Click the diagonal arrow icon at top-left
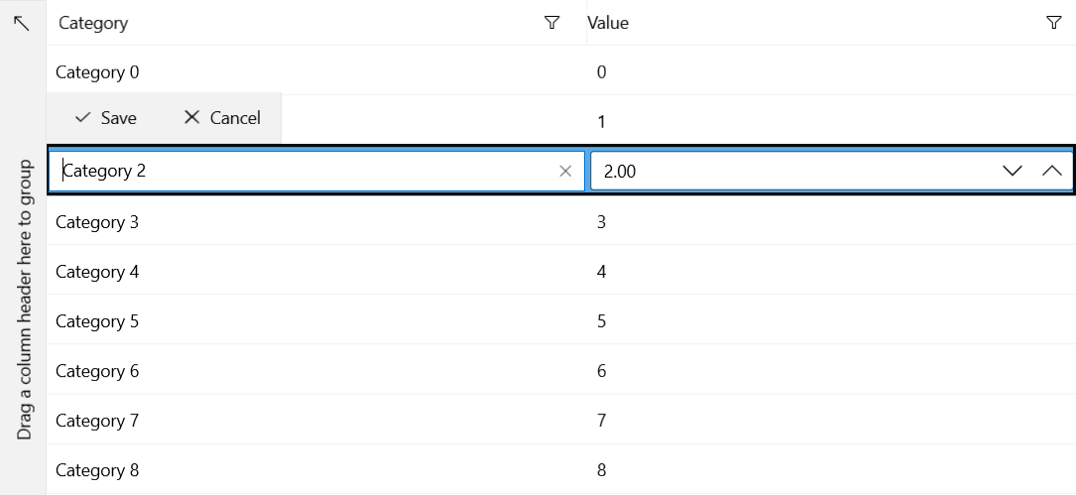1076x495 pixels. [22, 24]
